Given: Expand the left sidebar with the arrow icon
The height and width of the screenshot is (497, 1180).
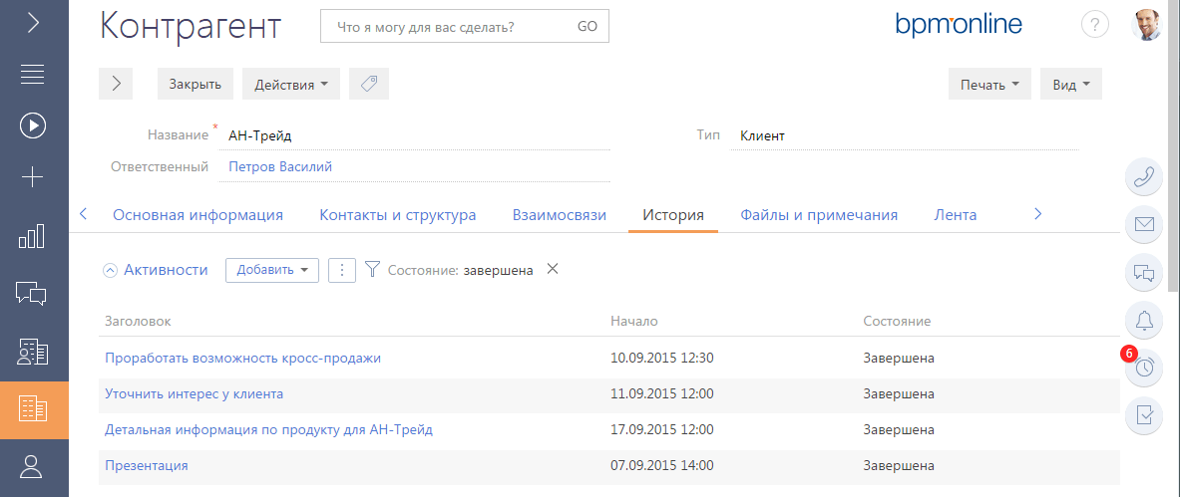Looking at the screenshot, I should (x=34, y=23).
